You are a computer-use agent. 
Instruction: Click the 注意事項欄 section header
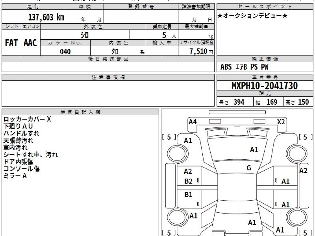pos(108,77)
